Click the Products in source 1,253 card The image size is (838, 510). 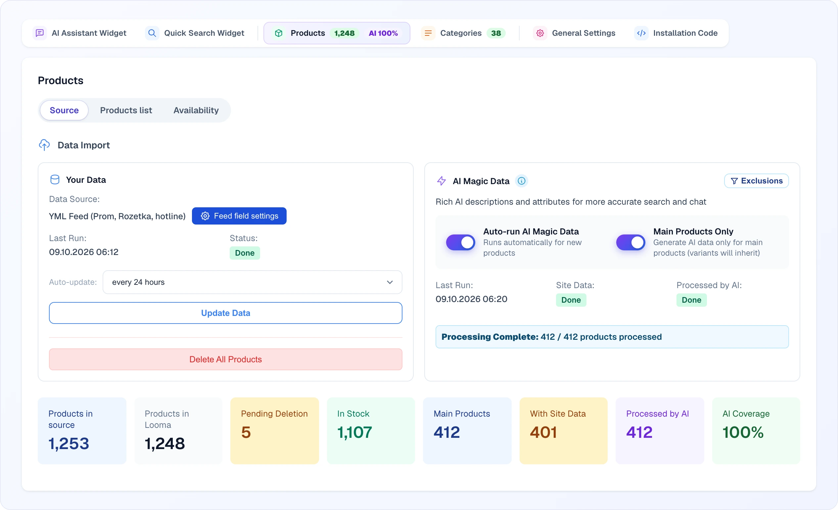(x=82, y=431)
